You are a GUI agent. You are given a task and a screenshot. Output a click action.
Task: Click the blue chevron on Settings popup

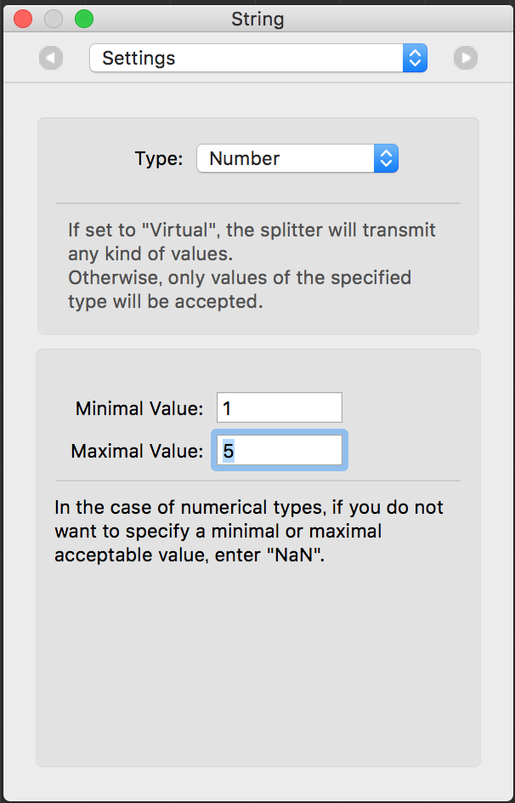coord(415,58)
